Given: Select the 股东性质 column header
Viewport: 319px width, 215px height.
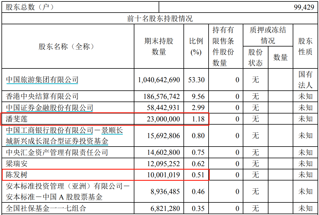Looking at the screenshot, I should pos(305,47).
